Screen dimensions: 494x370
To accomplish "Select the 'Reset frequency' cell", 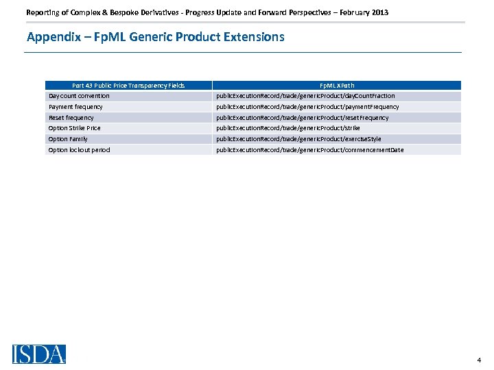I will coord(128,117).
